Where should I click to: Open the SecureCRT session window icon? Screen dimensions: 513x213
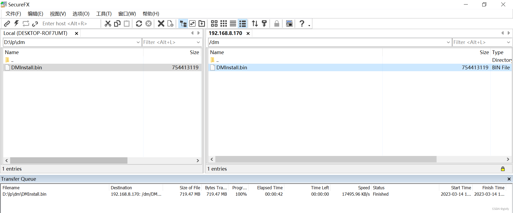289,23
